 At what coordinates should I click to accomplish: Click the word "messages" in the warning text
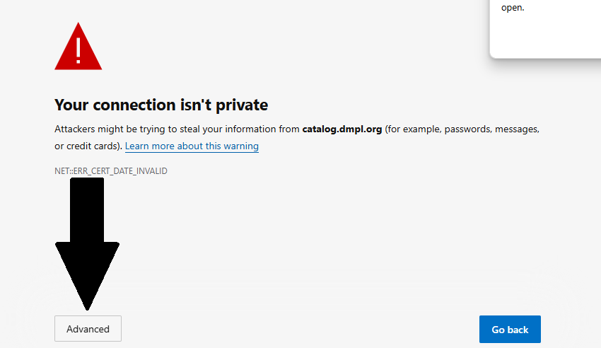pos(517,129)
